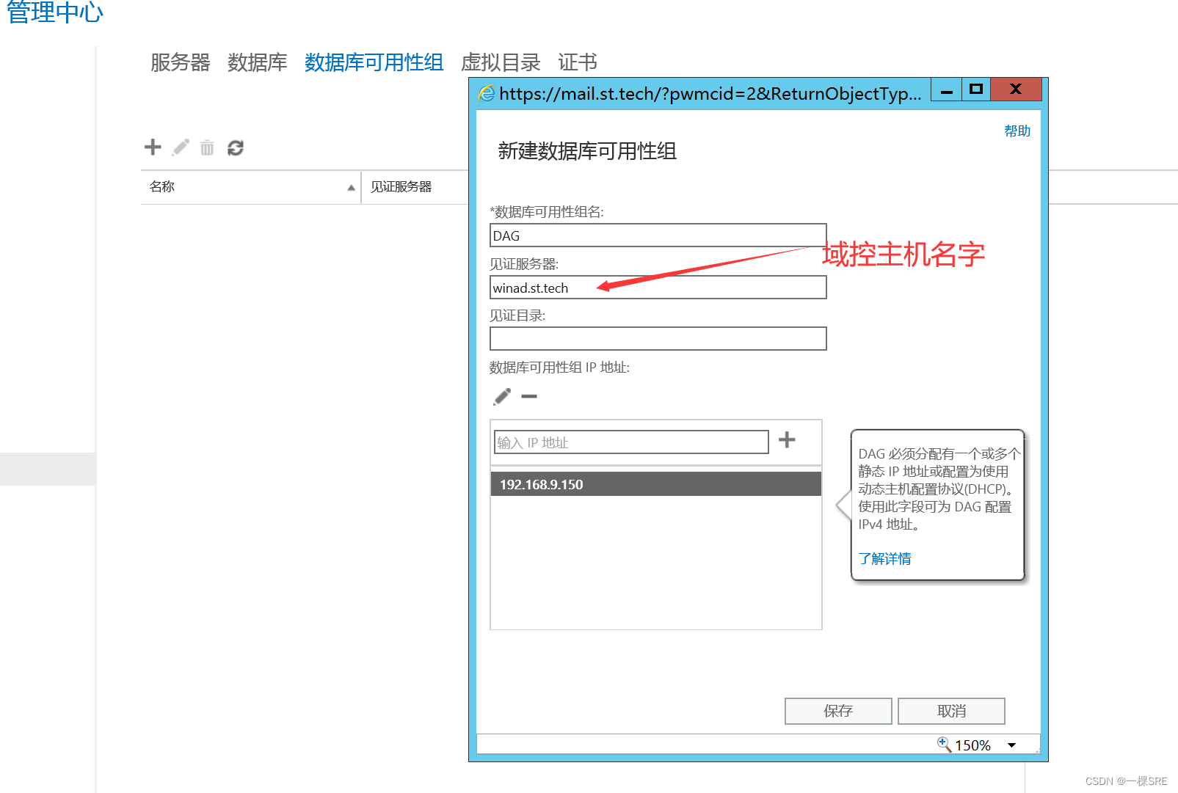Focus the 输入 IP 地址 field
1178x793 pixels.
pyautogui.click(x=631, y=442)
